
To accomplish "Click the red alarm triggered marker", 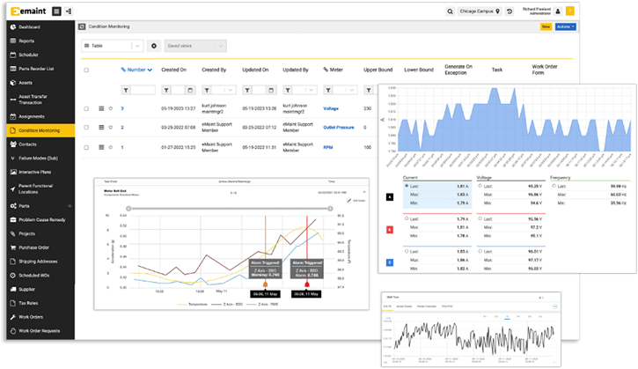I will pyautogui.click(x=307, y=284).
